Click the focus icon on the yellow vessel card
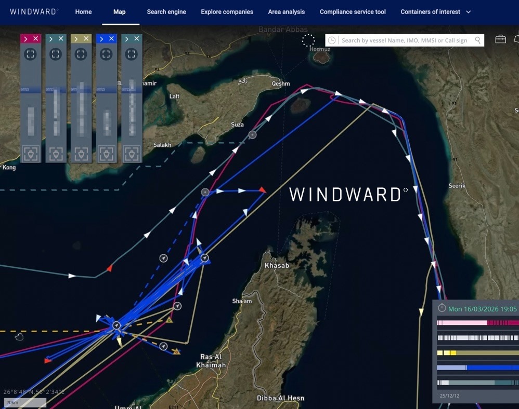This screenshot has height=409, width=519. pos(81,53)
